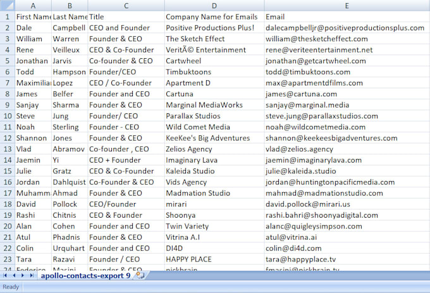The image size is (430, 293).
Task: Select 'Imaginary Lava' company cell
Action: pyautogui.click(x=214, y=160)
